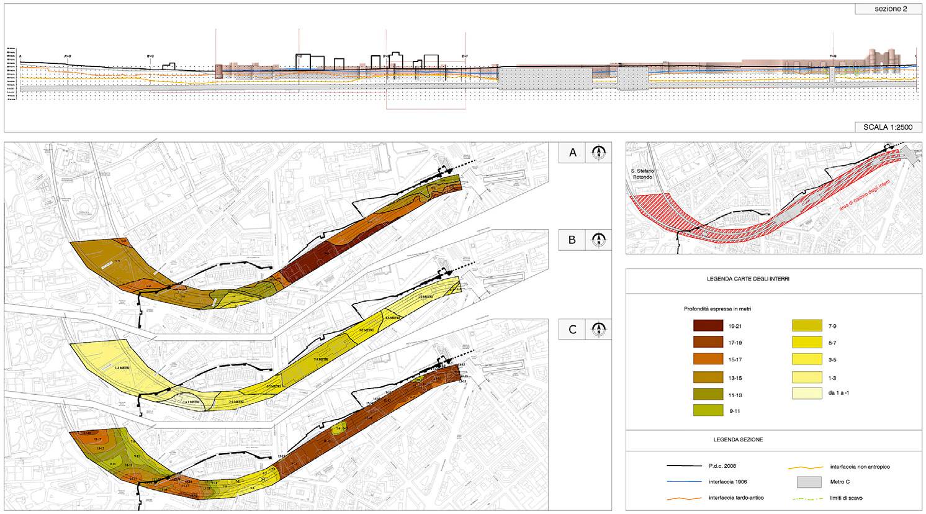This screenshot has width=926, height=514.
Task: Click the 'limiti di scavo' legend text
Action: [846, 498]
